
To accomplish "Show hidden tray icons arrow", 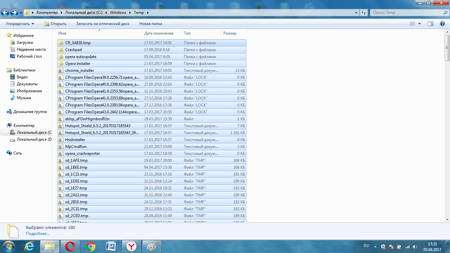I will 375,246.
